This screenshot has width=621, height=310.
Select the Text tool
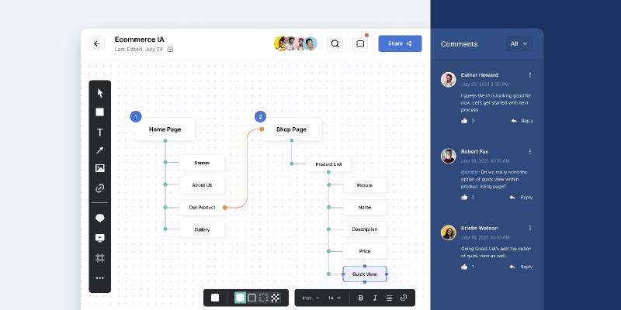pos(100,133)
